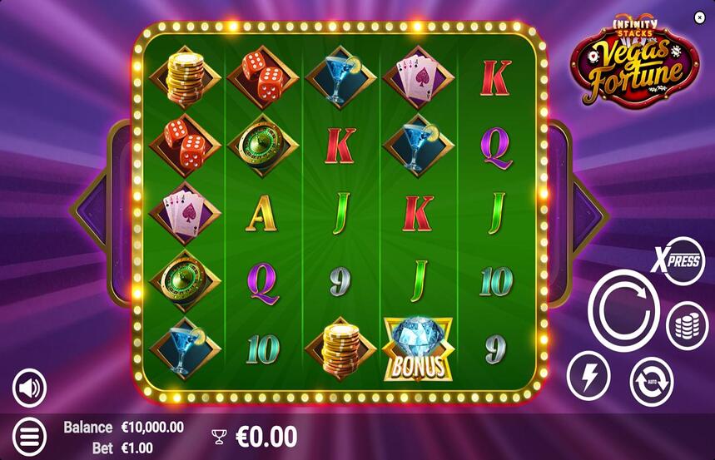Open autoplay options with the Auto icon
This screenshot has height=460, width=715.
[x=652, y=382]
